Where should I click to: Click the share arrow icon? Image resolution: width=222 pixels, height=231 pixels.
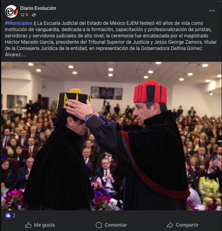[x=170, y=225]
